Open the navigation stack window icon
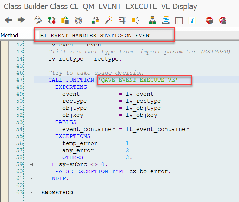Viewport: 239px width, 202px height. [x=166, y=20]
